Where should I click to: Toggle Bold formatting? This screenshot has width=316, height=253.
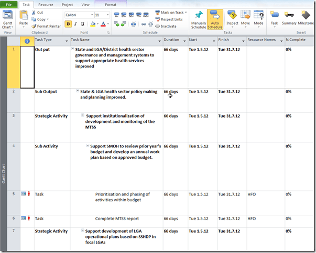coord(69,24)
